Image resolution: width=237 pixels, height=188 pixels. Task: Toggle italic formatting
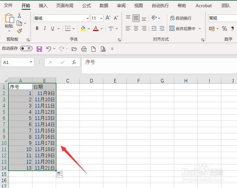[x=45, y=28]
